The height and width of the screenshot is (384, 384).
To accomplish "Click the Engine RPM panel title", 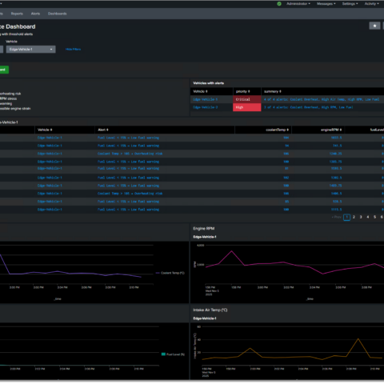I will point(204,229).
